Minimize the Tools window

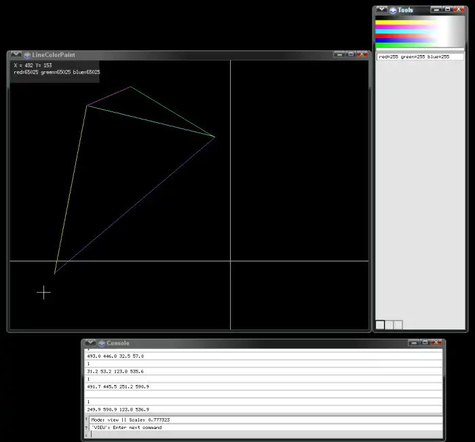(436, 10)
